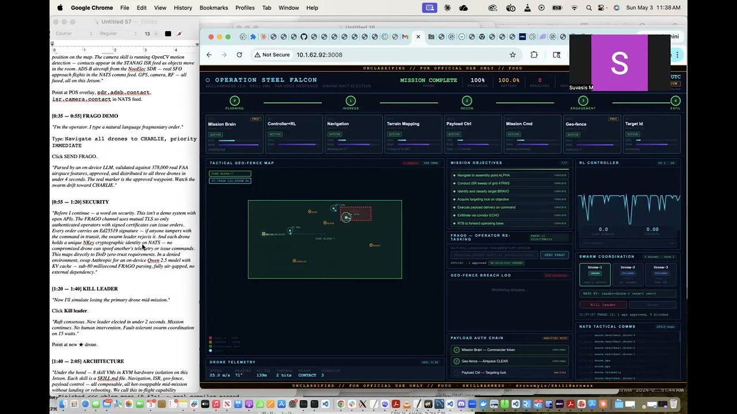Viewport: 737px width, 414px height.
Task: Open the Tab menu
Action: (267, 7)
